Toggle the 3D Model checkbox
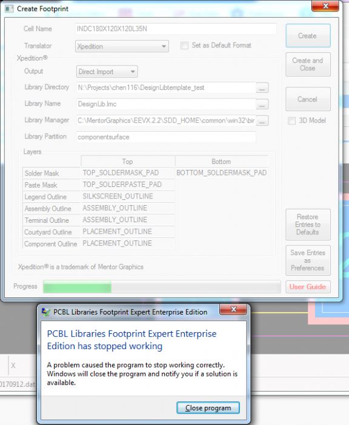Viewport: 349px width, 425px height. click(x=291, y=121)
